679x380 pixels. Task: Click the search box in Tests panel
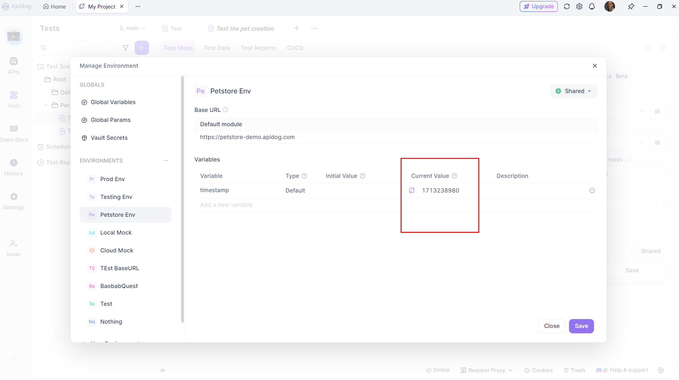tap(77, 48)
